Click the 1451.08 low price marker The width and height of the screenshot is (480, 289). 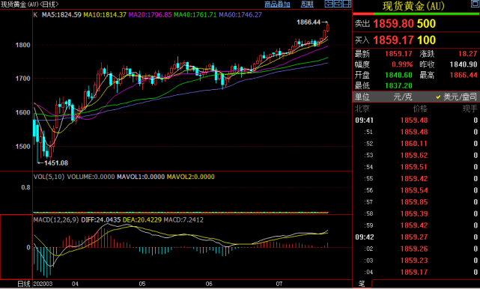coord(56,163)
